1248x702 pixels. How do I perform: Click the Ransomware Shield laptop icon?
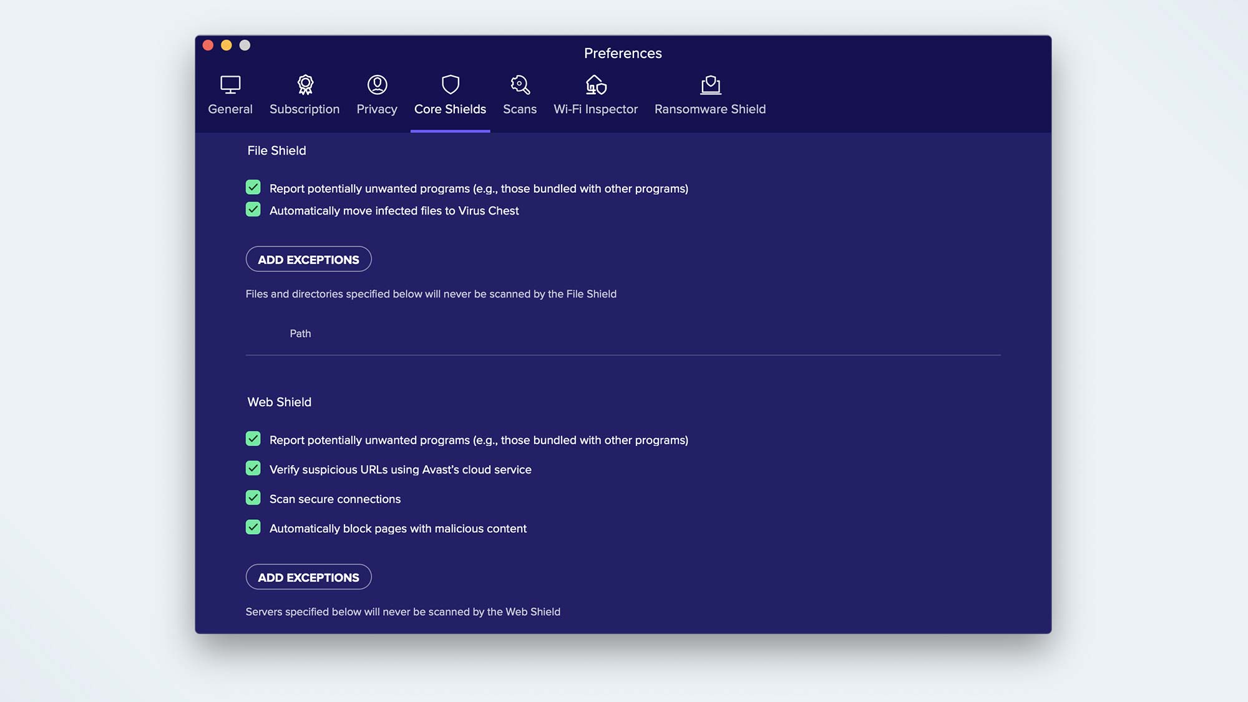(x=710, y=84)
